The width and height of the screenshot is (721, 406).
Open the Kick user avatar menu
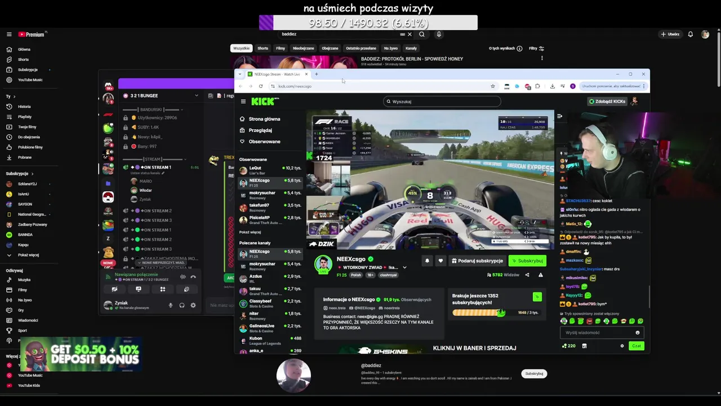634,101
